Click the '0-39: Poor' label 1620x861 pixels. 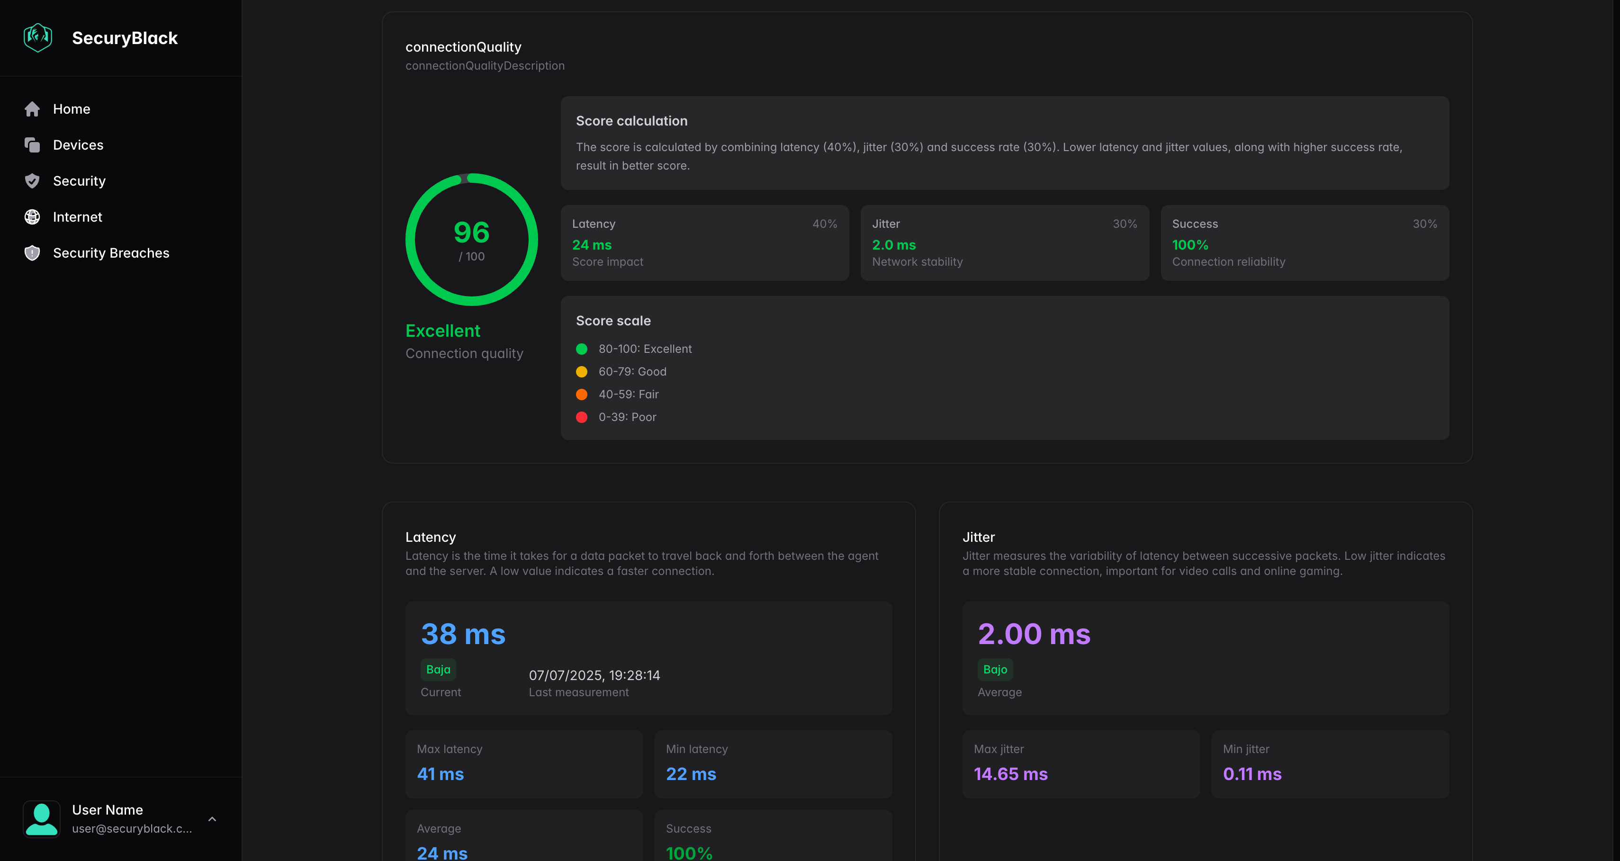pos(628,417)
